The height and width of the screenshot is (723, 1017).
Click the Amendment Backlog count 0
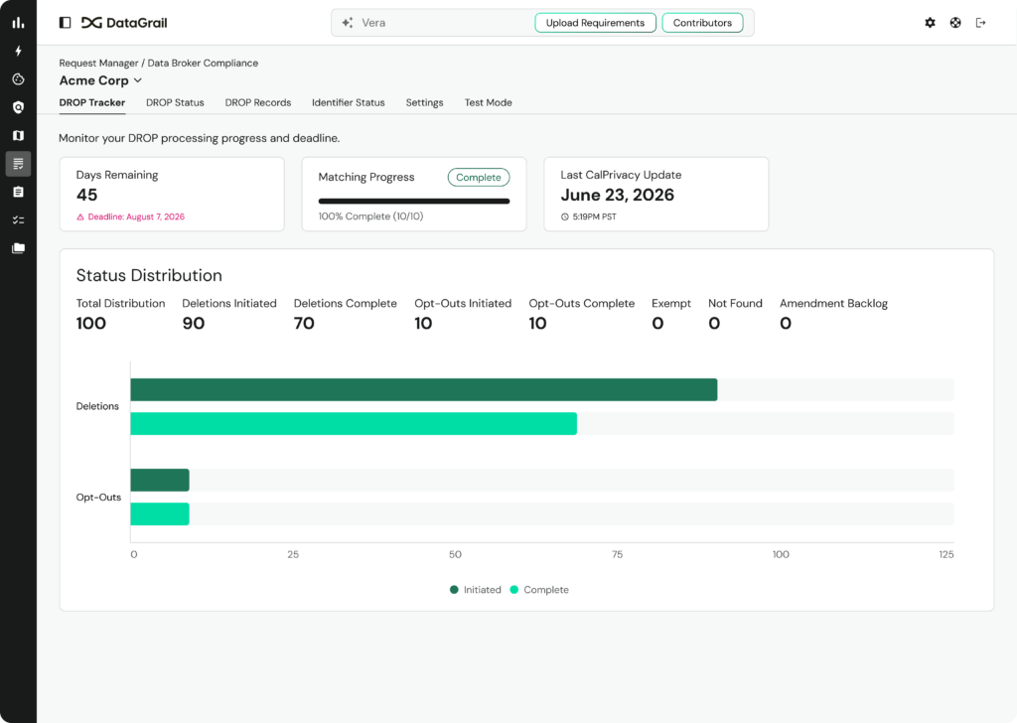pos(786,323)
